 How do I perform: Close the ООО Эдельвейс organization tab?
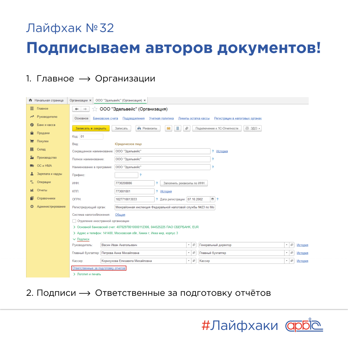click(145, 101)
